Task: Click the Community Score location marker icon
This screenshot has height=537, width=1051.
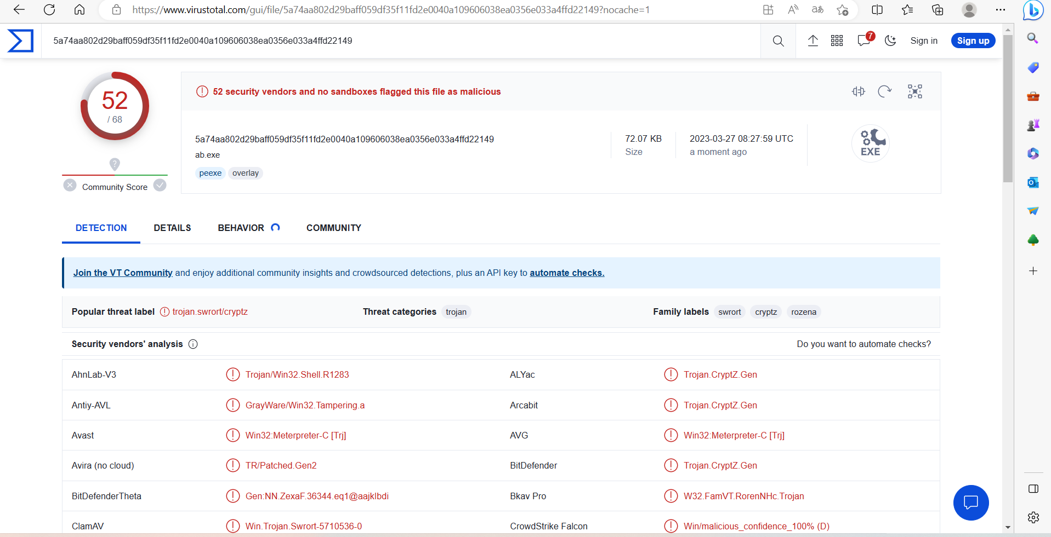Action: [115, 164]
